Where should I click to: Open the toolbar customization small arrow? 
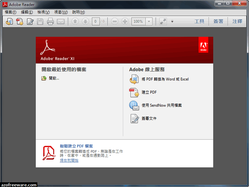[172, 21]
